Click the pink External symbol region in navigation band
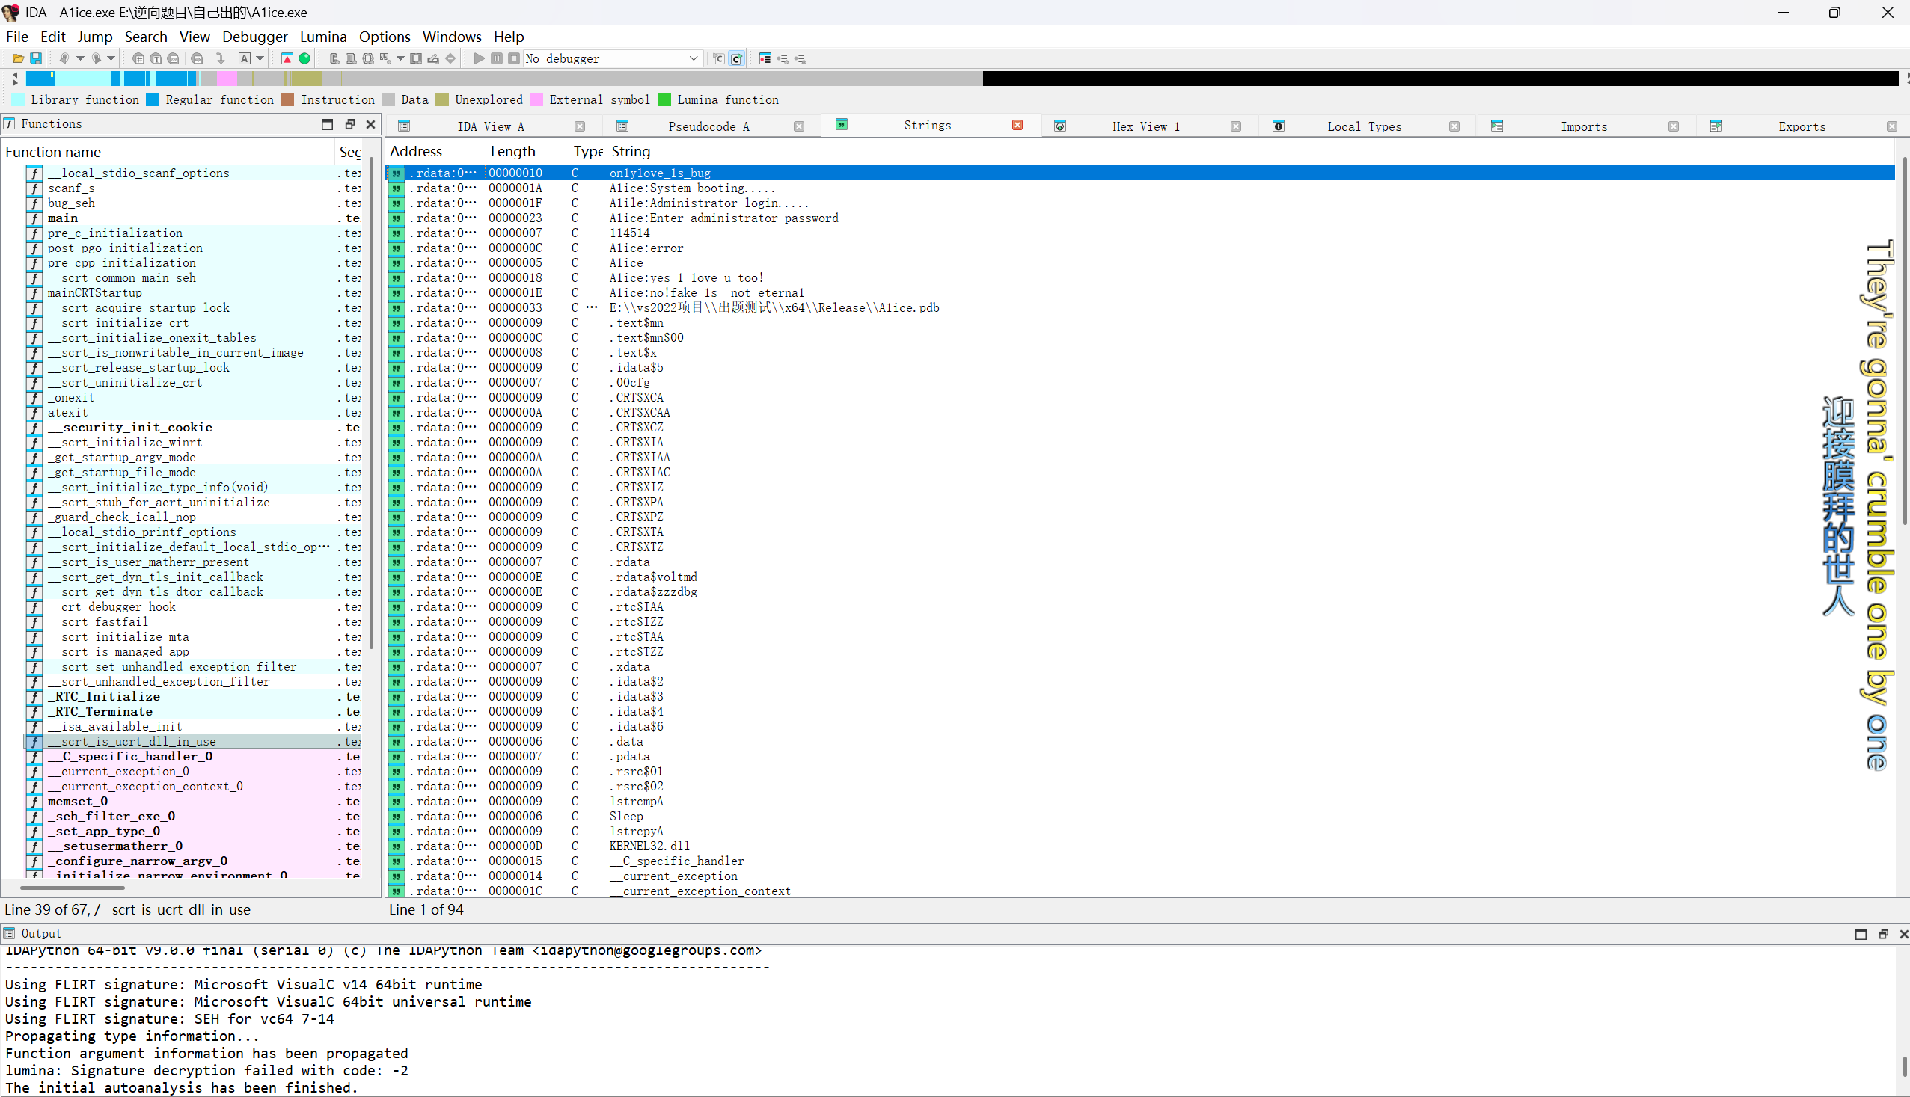The width and height of the screenshot is (1910, 1097). tap(226, 79)
